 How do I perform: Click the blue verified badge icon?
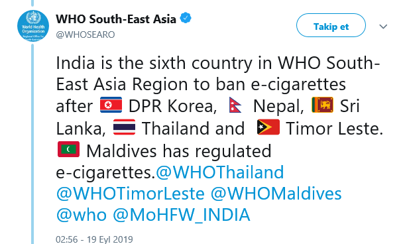pos(186,18)
